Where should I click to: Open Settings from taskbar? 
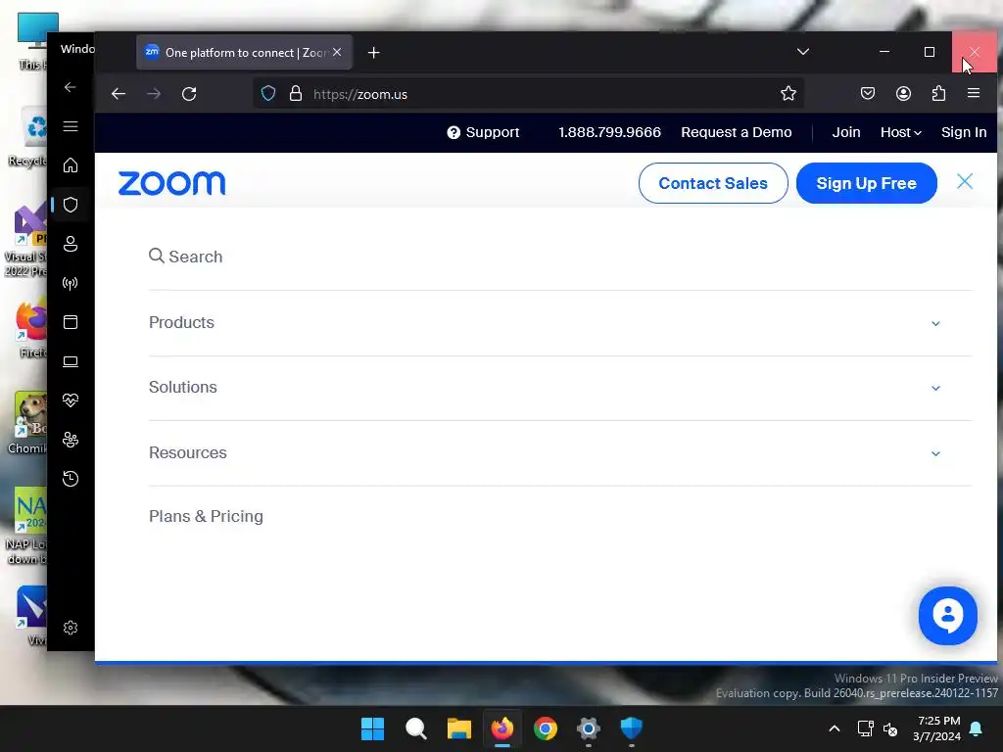[588, 728]
